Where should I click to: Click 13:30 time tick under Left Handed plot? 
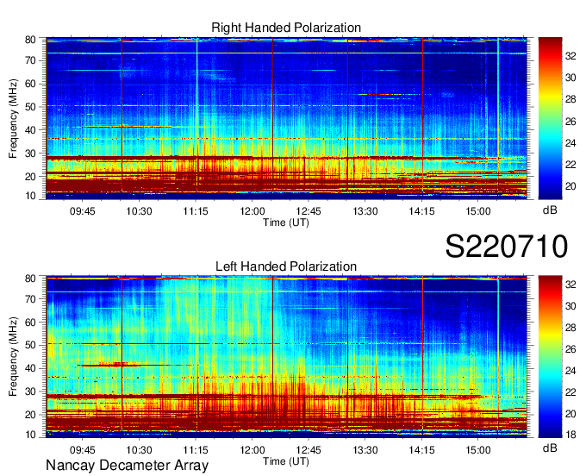(365, 450)
